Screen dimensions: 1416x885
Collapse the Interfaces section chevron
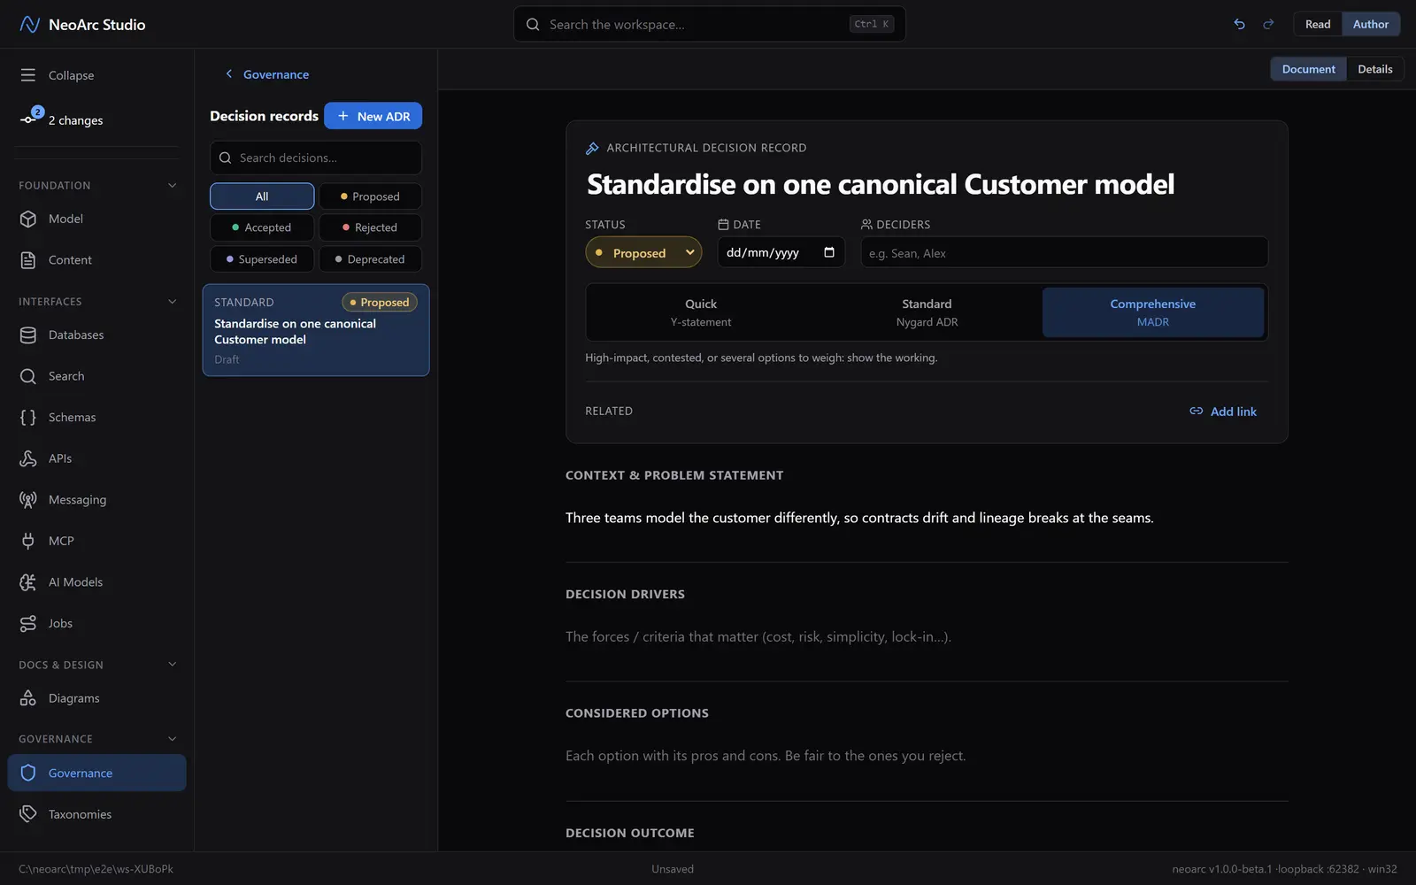click(173, 301)
